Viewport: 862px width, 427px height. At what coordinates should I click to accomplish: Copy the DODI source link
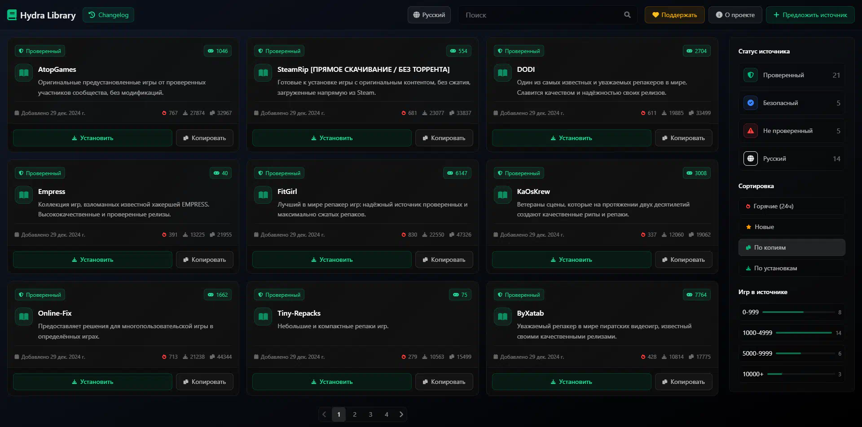click(683, 138)
